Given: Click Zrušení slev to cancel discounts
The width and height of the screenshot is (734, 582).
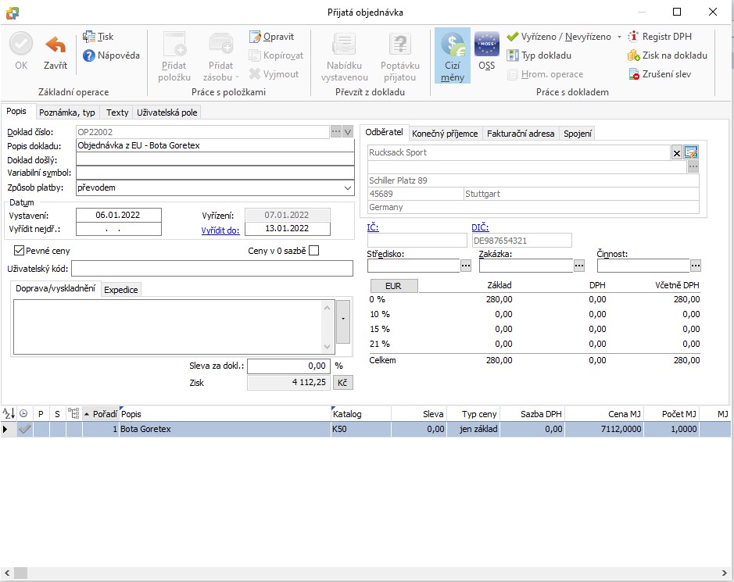Looking at the screenshot, I should (x=660, y=74).
